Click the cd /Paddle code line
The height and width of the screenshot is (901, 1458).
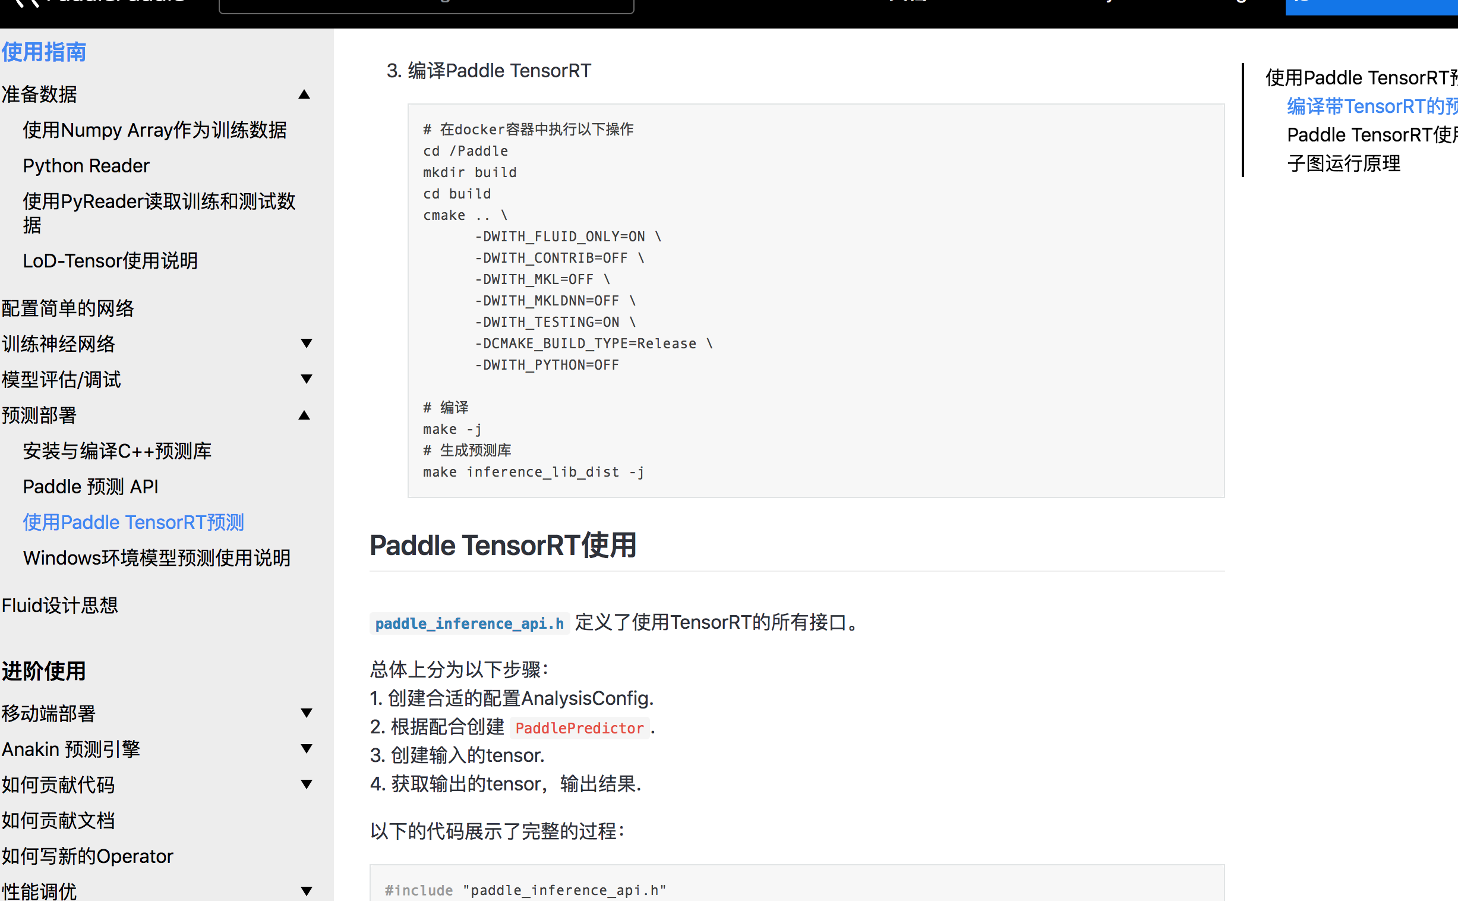pos(465,151)
